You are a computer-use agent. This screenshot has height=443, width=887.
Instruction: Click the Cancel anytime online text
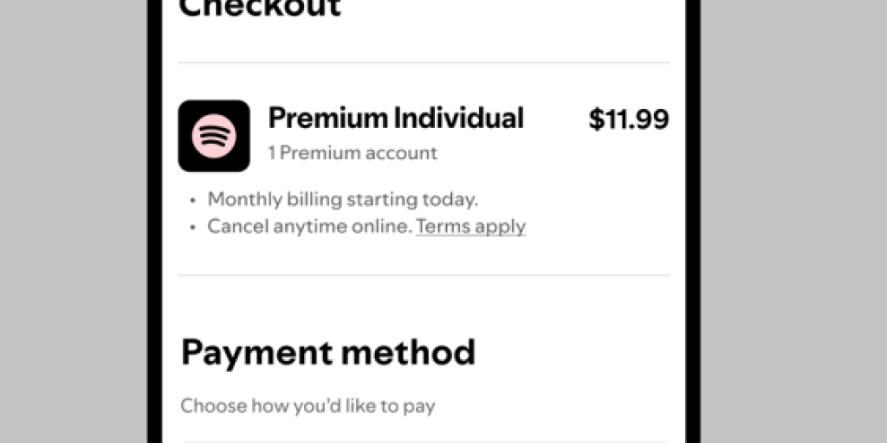(310, 227)
